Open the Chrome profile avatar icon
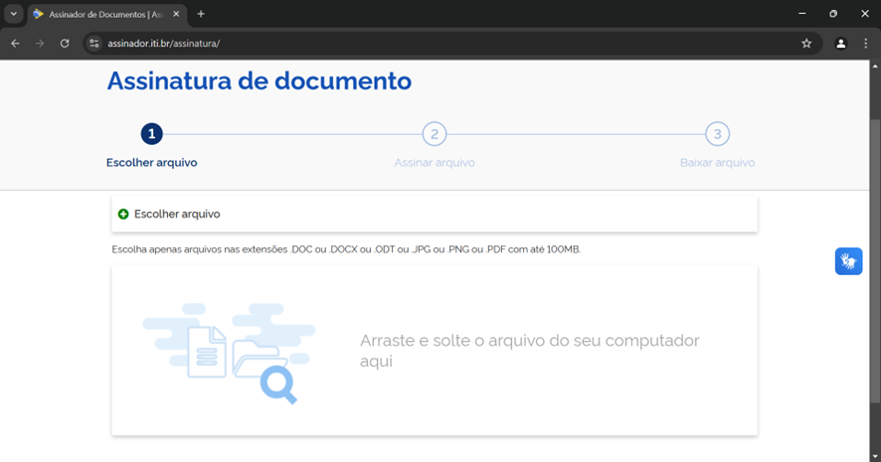This screenshot has height=462, width=881. (840, 44)
